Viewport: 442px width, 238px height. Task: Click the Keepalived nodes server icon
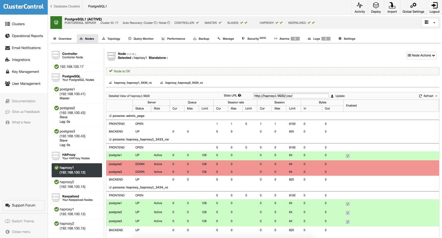[56, 198]
